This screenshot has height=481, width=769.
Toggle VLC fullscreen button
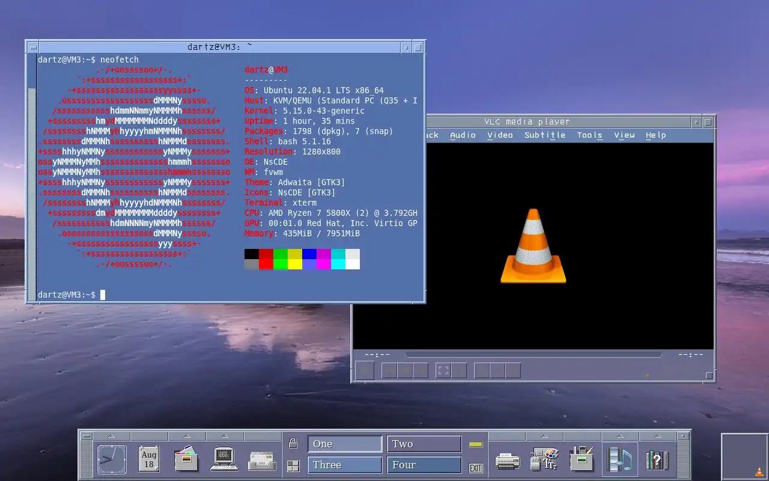443,370
